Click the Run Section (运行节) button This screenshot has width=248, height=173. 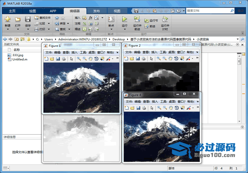click(x=151, y=20)
